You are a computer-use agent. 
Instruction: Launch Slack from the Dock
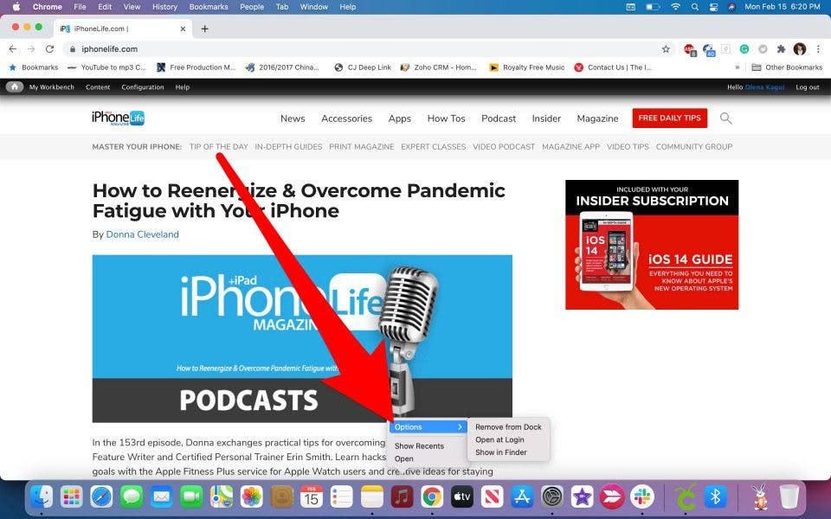642,497
